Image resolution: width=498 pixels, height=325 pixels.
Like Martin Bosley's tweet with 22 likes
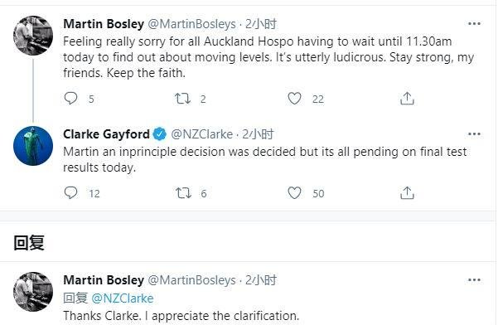[x=294, y=99]
